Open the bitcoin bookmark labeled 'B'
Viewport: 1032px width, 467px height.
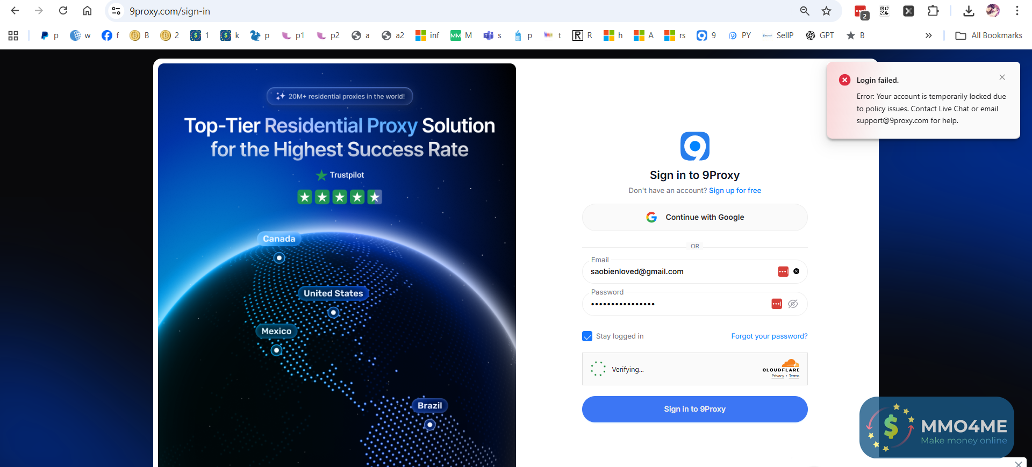[x=140, y=35]
